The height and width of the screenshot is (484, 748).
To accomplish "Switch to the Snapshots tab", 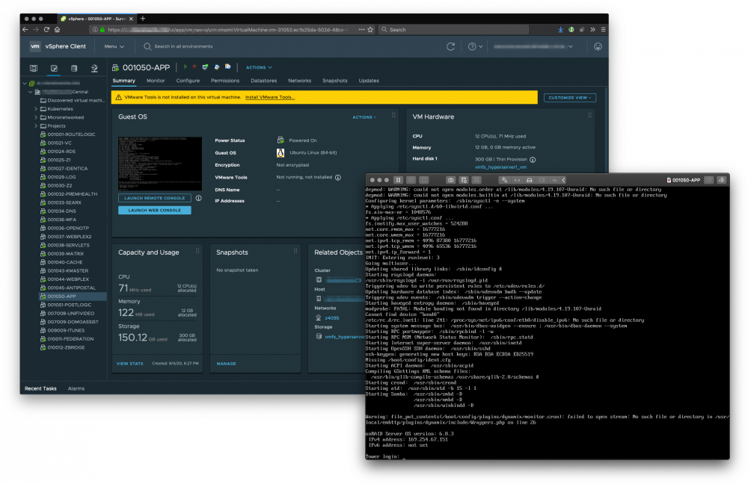I will click(x=334, y=81).
